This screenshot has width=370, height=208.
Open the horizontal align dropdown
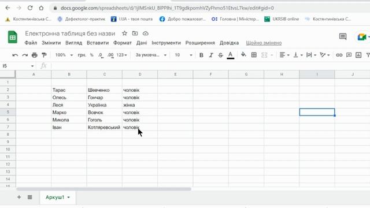pos(284,55)
